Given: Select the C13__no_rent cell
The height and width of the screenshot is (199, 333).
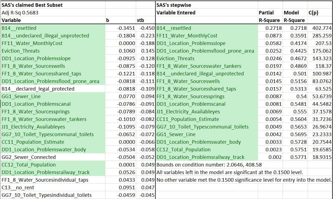Looking at the screenshot, I should click(x=18, y=187).
